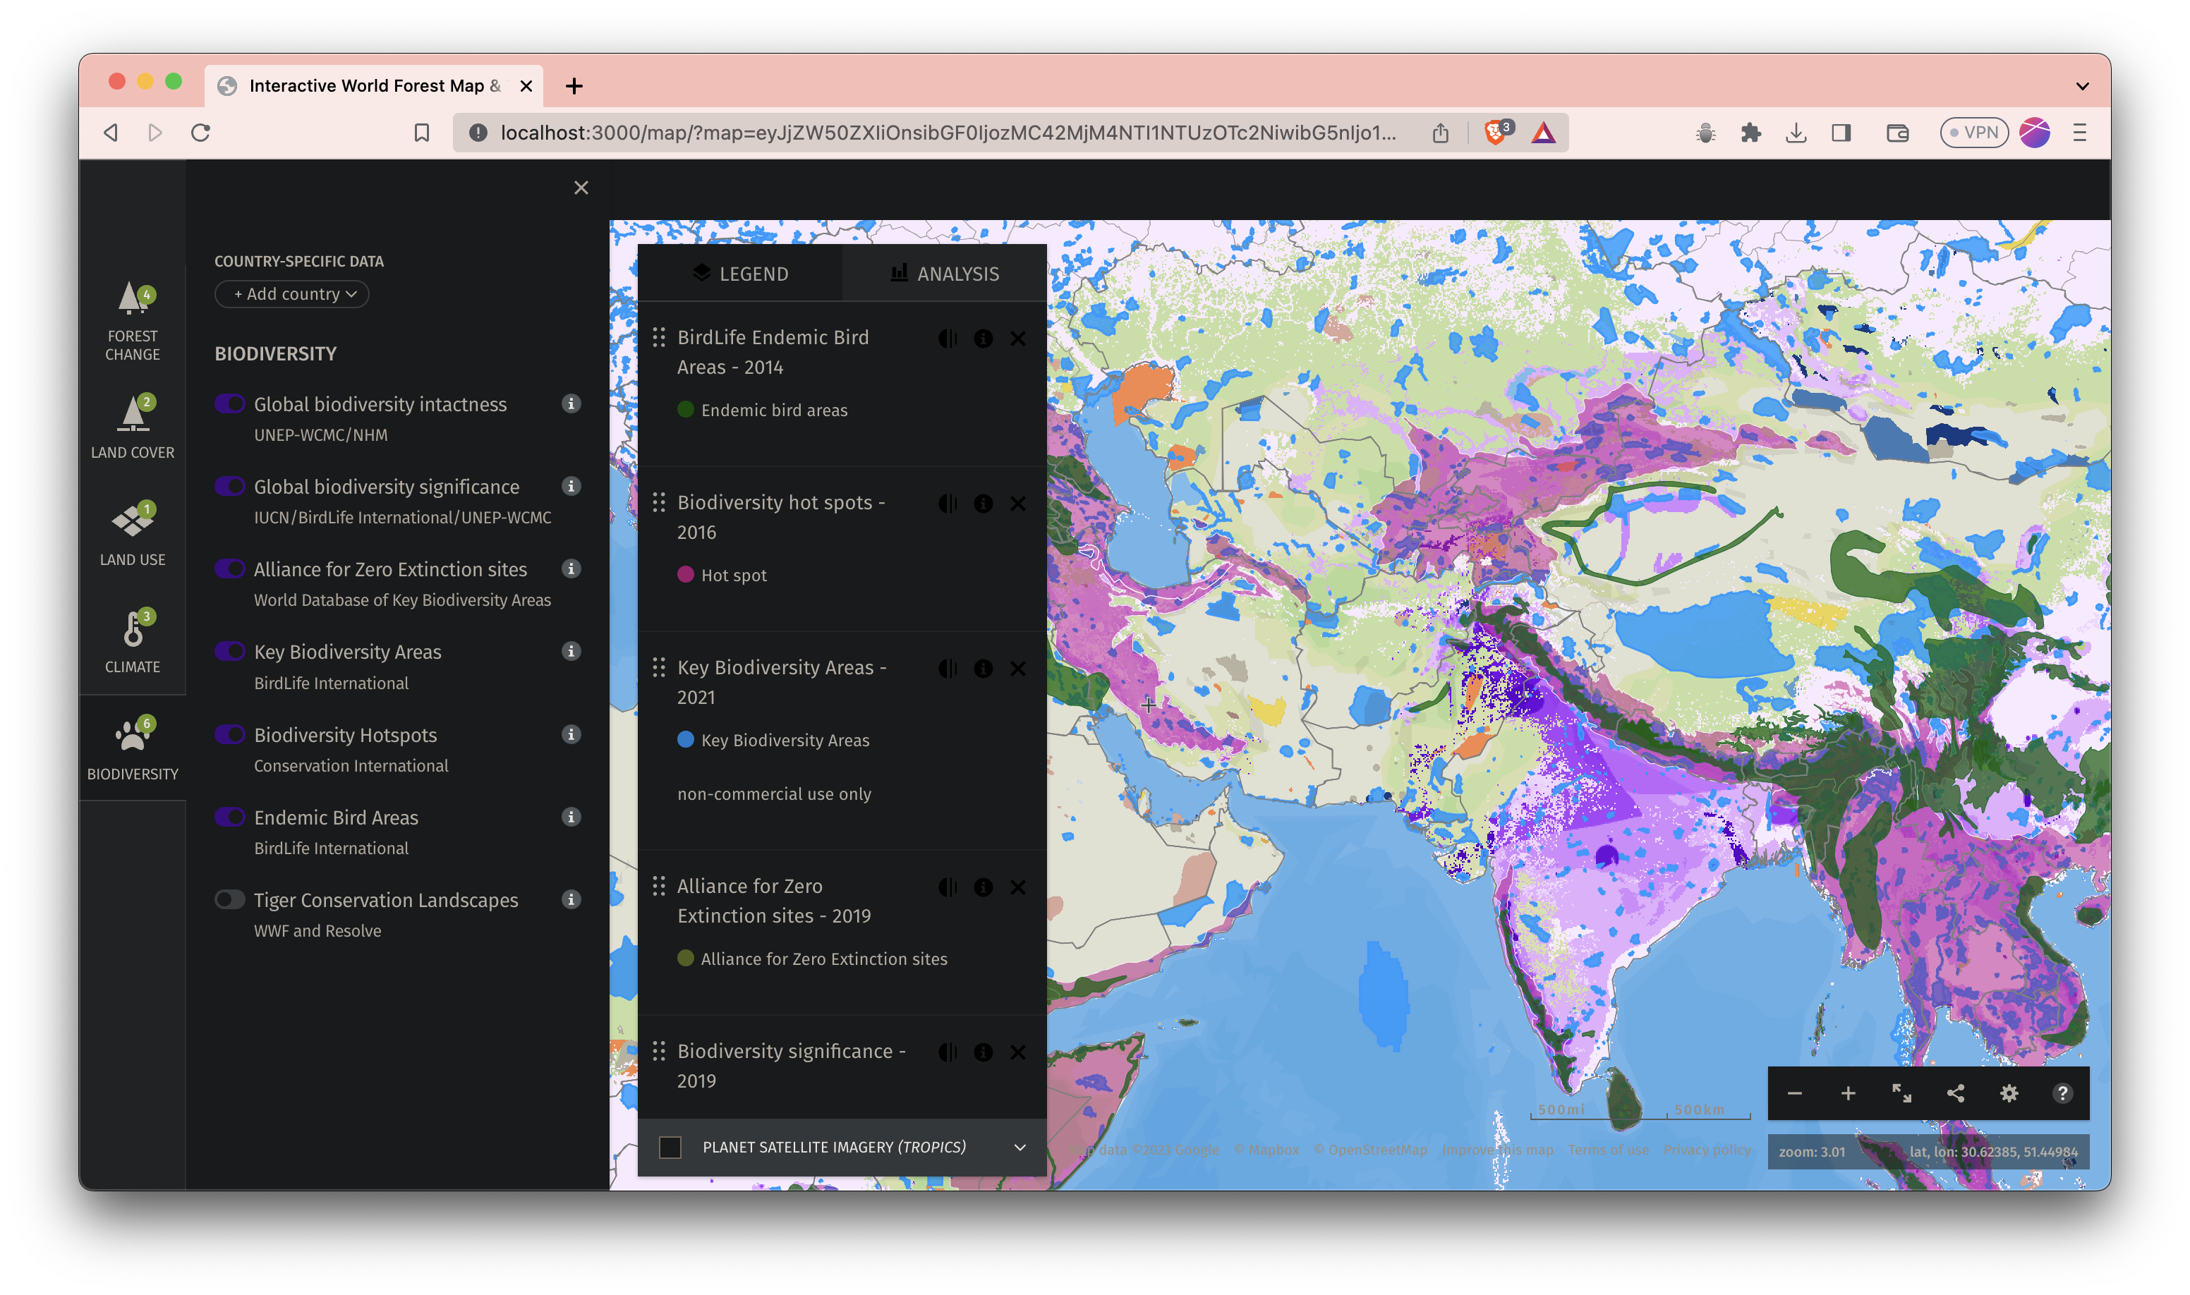The width and height of the screenshot is (2190, 1295).
Task: Expand Planet Satellite Imagery chevron
Action: 1020,1148
